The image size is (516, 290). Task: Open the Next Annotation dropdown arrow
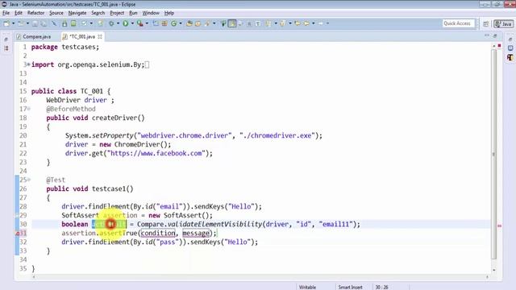click(x=276, y=23)
